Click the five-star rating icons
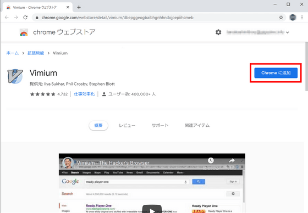The height and width of the screenshot is (213, 308). coord(43,94)
